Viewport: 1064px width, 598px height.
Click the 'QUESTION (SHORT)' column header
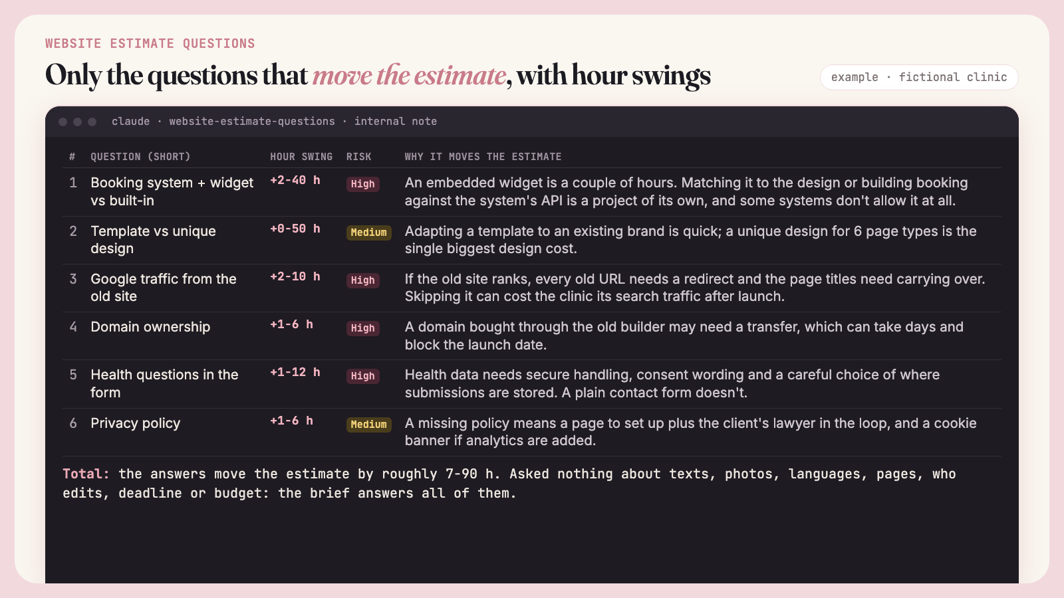pyautogui.click(x=140, y=157)
